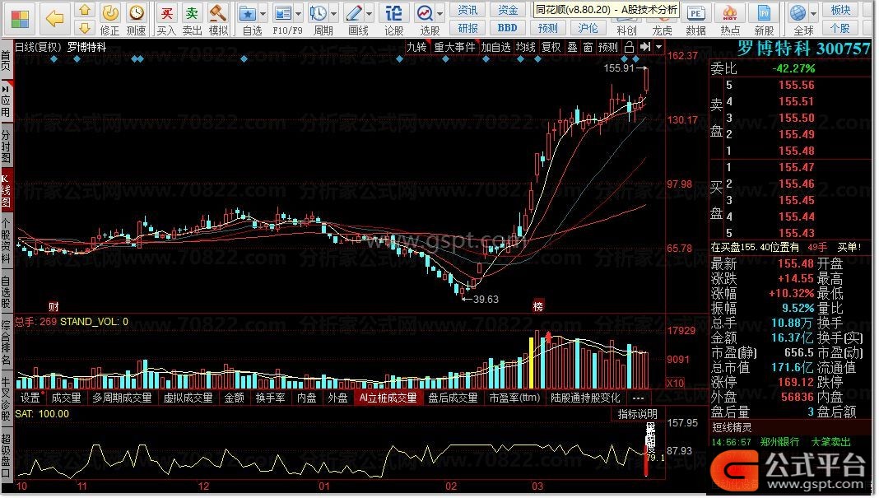Viewport: 879px width, 498px height.
Task: Toggle the 窗 multi-window option
Action: pyautogui.click(x=588, y=47)
